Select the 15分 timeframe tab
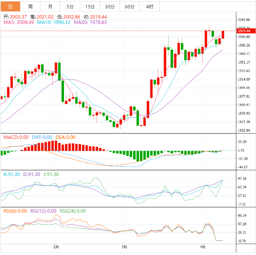The image size is (256, 255). (x=90, y=6)
